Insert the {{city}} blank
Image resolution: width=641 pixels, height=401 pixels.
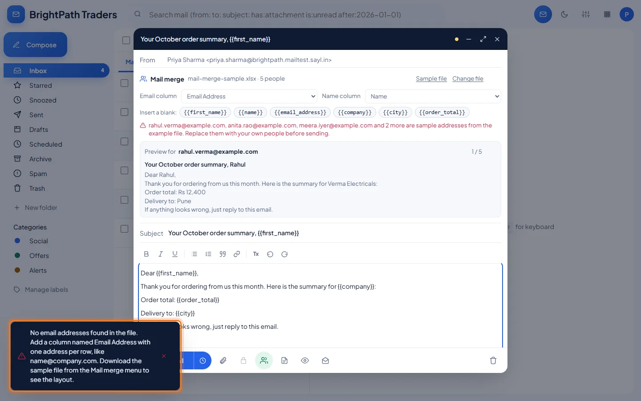tap(395, 112)
